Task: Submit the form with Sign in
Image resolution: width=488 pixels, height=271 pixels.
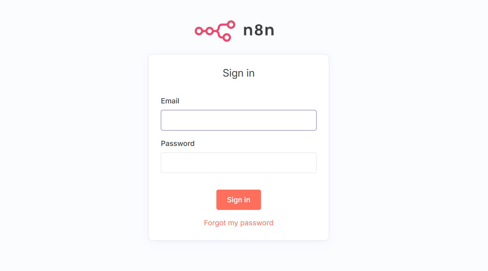Action: (238, 200)
